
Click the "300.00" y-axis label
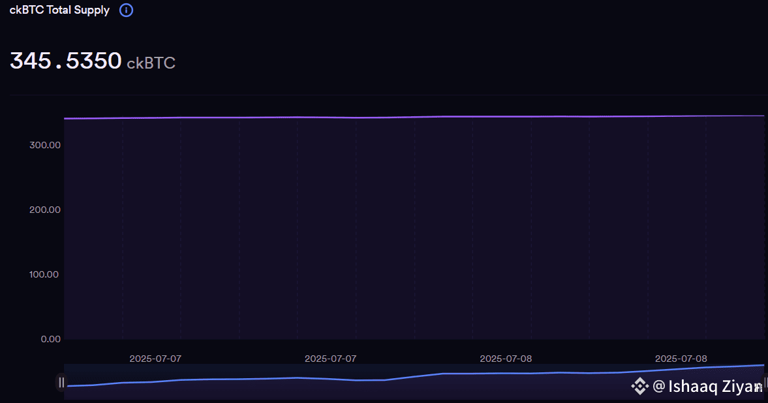point(45,145)
